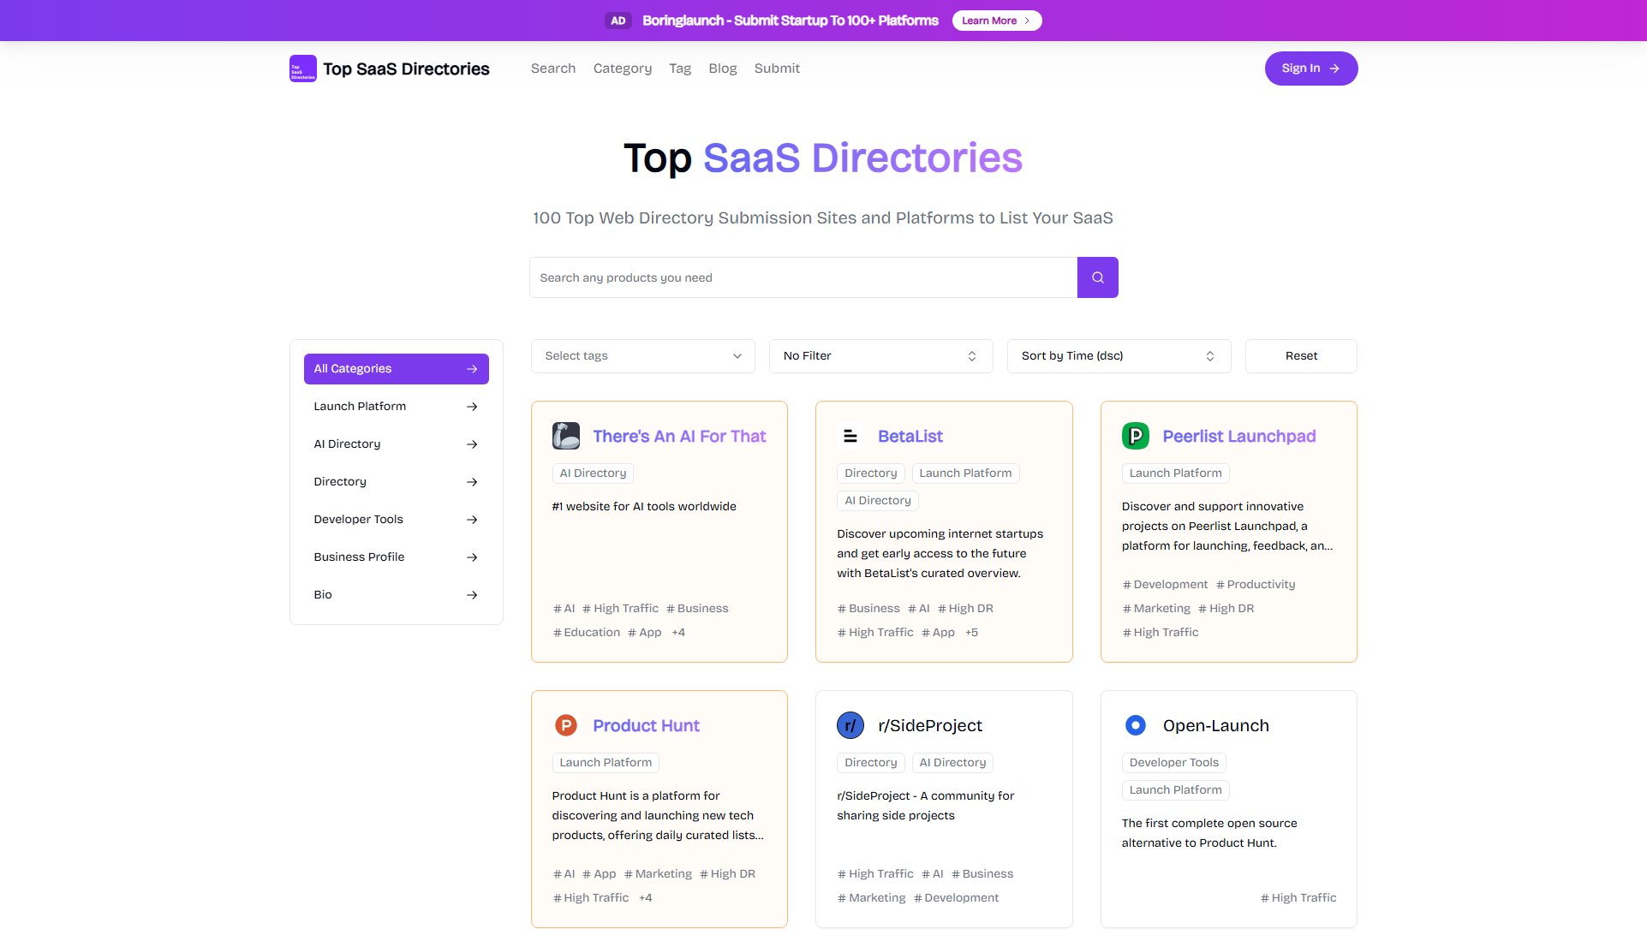Click arrow icon beside Launch Platform category
The width and height of the screenshot is (1647, 935).
[x=472, y=407]
